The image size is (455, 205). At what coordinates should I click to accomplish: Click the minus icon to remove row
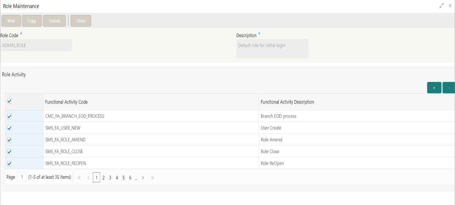click(449, 88)
